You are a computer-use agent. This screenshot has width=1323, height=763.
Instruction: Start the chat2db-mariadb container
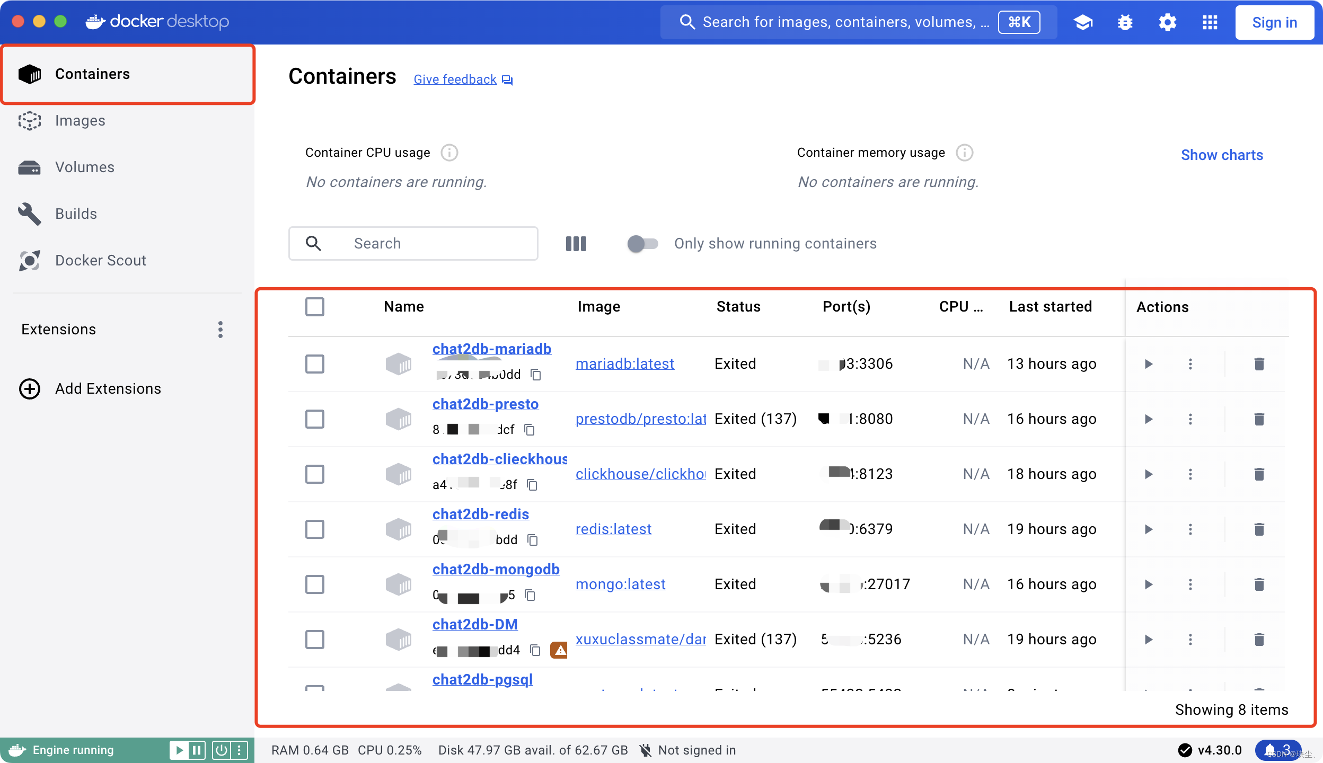[1149, 364]
